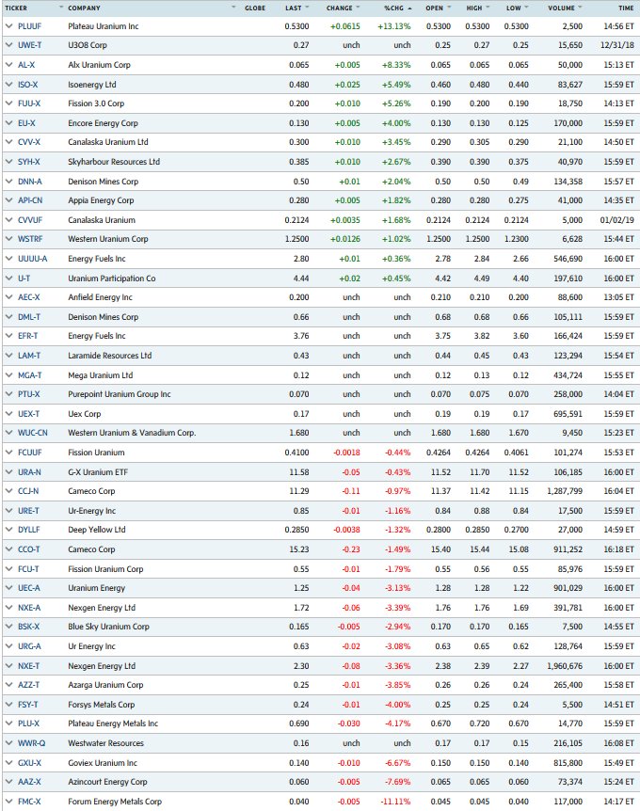The width and height of the screenshot is (640, 811).
Task: Open the EU-X ticker link
Action: [x=26, y=123]
